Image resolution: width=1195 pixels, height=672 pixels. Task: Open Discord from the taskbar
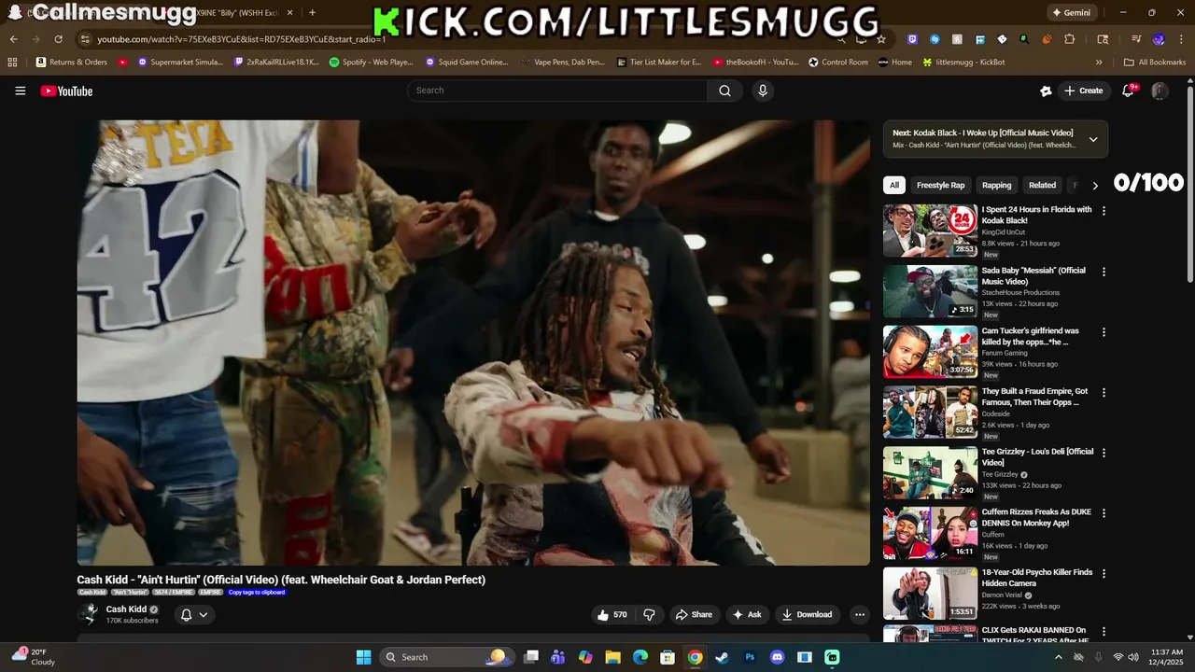coord(777,657)
